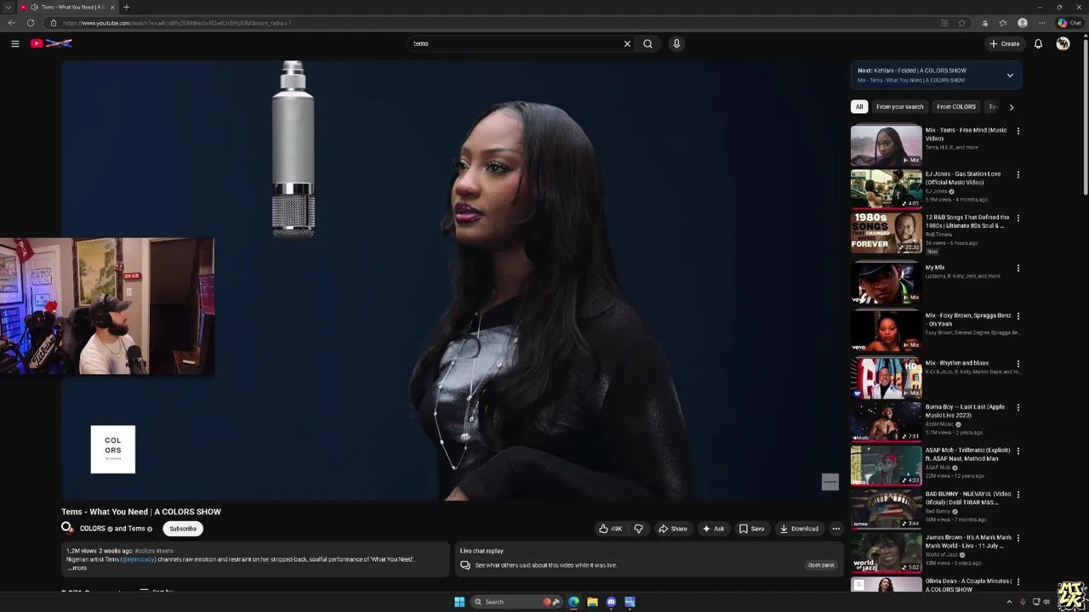
Task: Mute the tab via speaker icon
Action: coord(34,7)
